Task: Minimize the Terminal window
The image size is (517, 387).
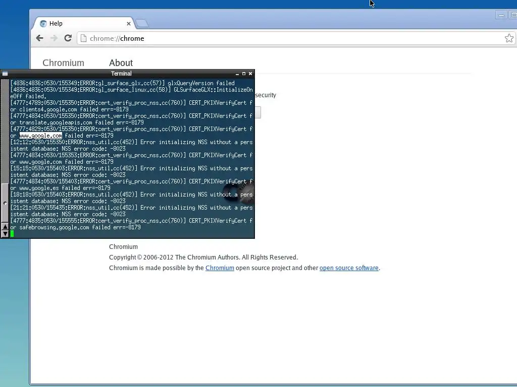Action: click(x=237, y=74)
